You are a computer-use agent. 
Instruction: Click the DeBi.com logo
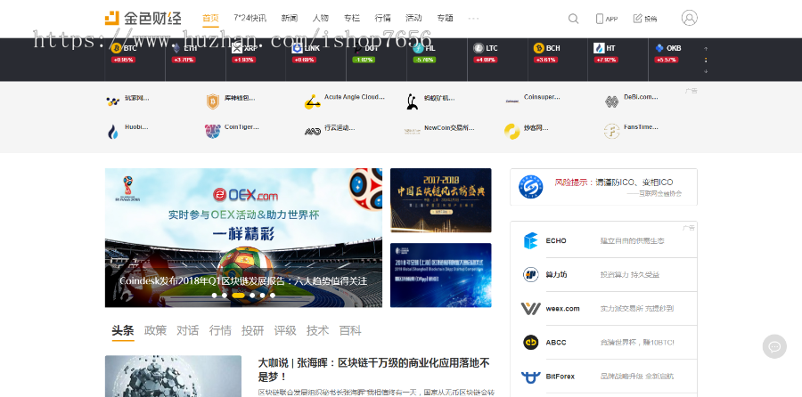[611, 101]
